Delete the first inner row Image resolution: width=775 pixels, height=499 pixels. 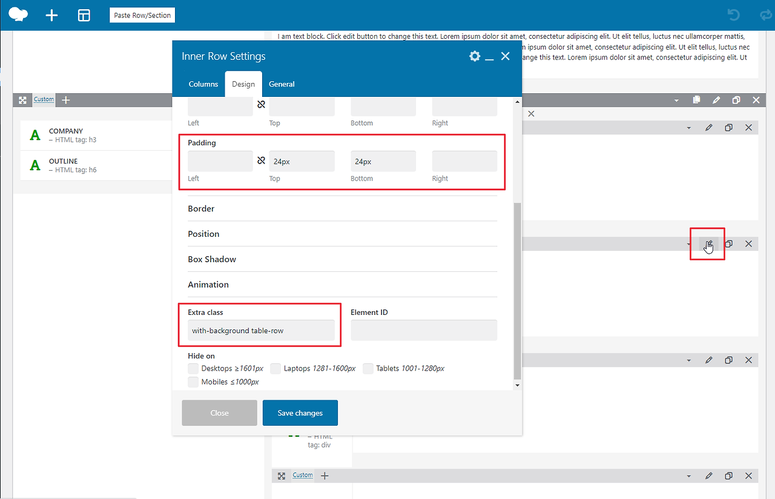tap(748, 127)
